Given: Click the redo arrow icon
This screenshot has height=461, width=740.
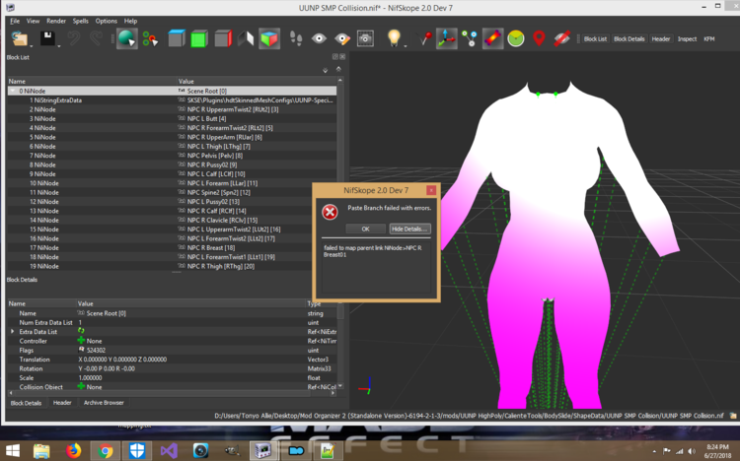Looking at the screenshot, I should click(x=96, y=38).
